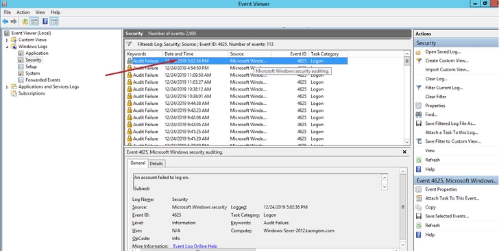Open the Event Log Online Help link
499x251 pixels.
(x=195, y=246)
